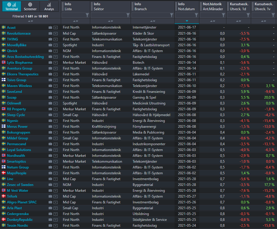Click the briefcase icon for Revolutionrace
This screenshot has height=229, width=277.
(x=50, y=33)
